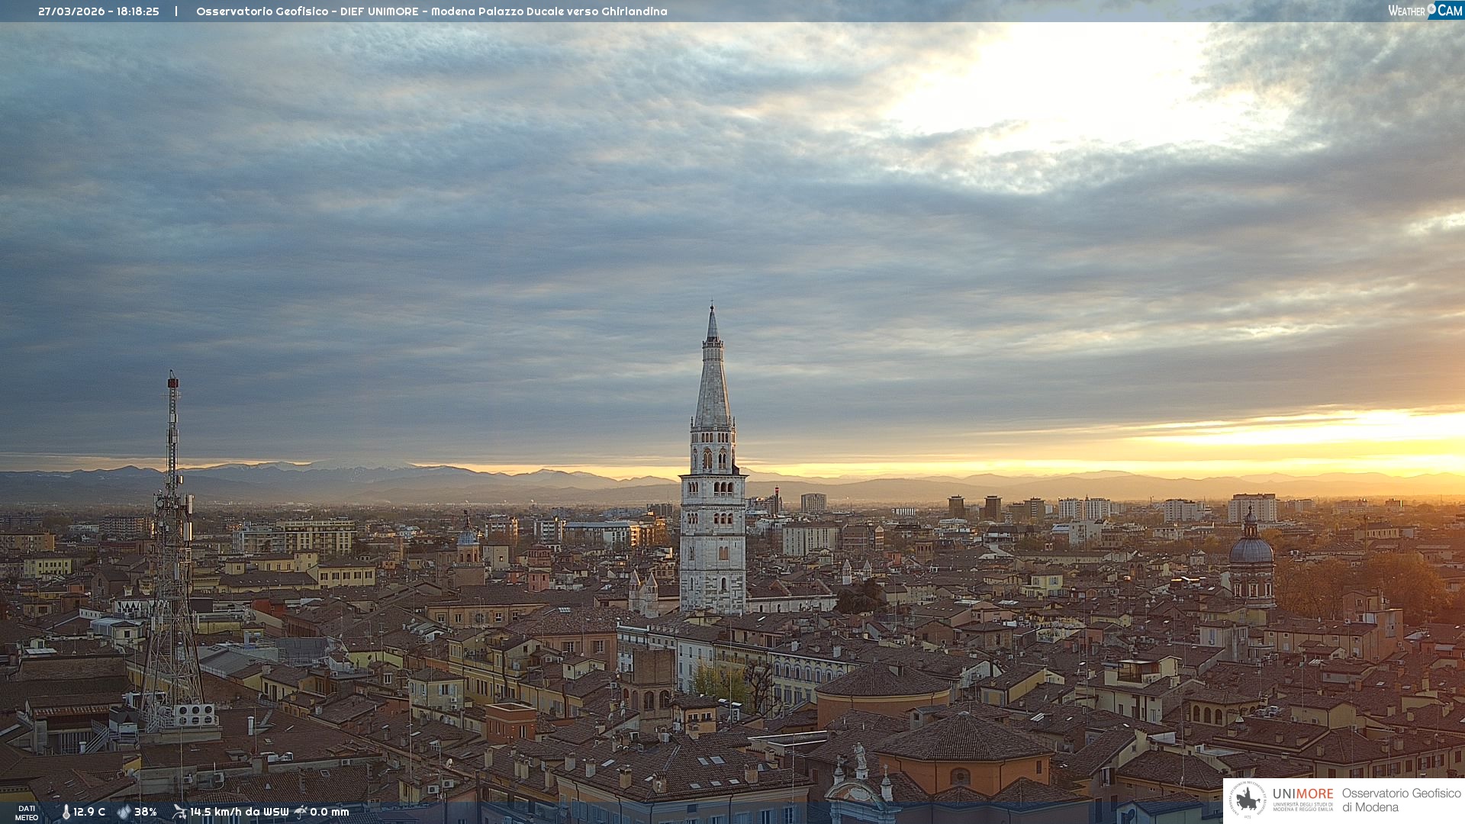Click the DATI METEO label

pyautogui.click(x=27, y=813)
